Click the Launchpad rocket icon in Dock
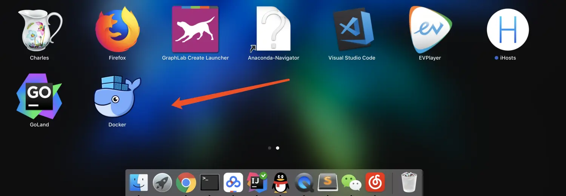This screenshot has height=196, width=566. coord(162,183)
